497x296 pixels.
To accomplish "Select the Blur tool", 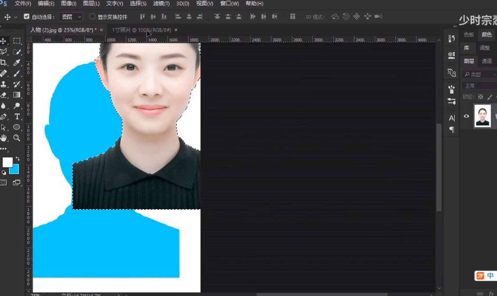I will (4, 106).
